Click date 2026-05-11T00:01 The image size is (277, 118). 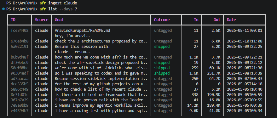point(245,30)
